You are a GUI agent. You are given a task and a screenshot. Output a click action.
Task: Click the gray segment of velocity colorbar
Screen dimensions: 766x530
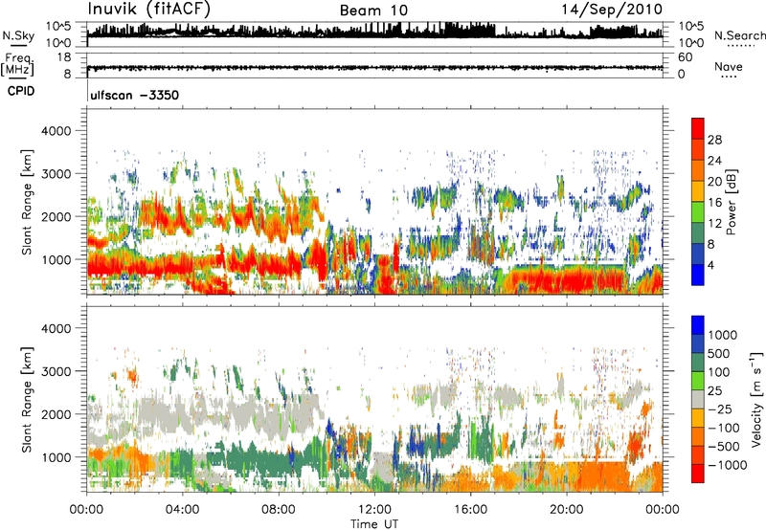click(698, 400)
